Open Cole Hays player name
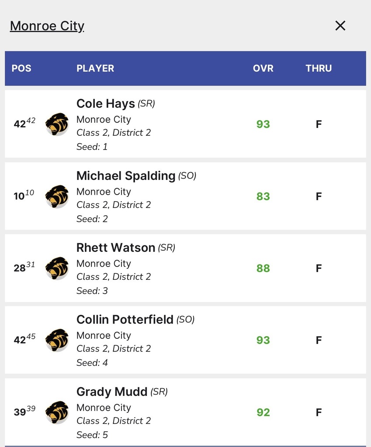371x447 pixels. click(106, 103)
